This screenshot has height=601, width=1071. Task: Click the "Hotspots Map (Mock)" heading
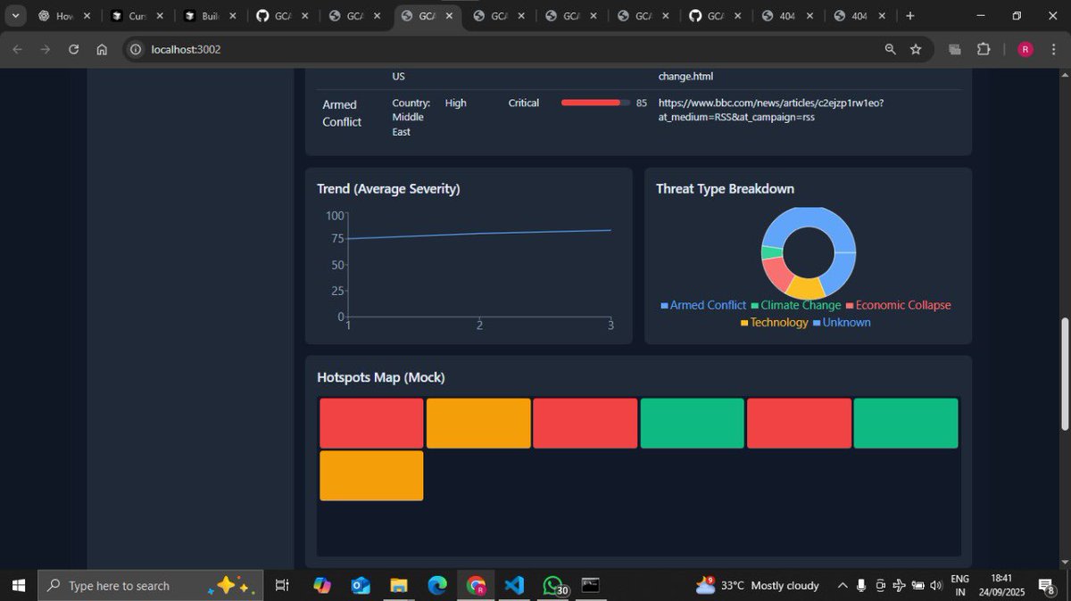(x=381, y=378)
